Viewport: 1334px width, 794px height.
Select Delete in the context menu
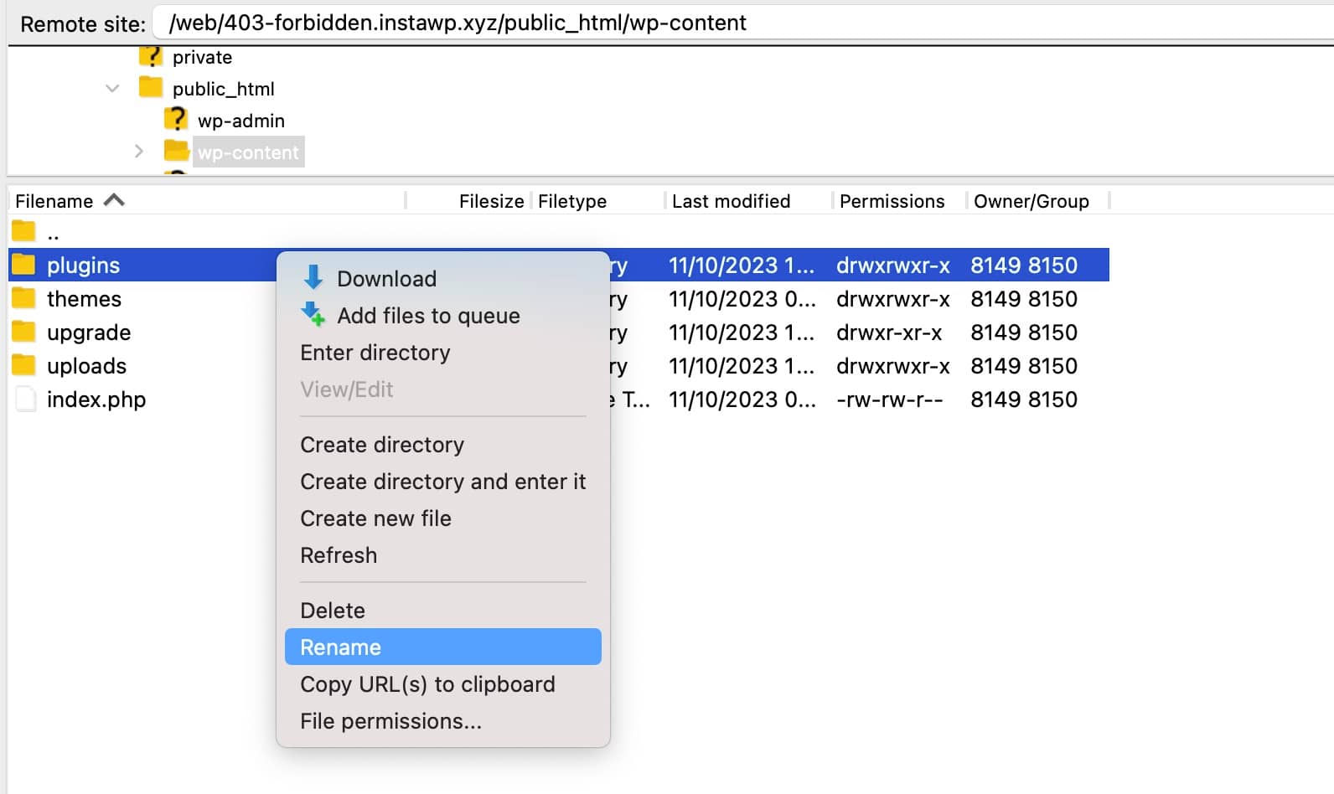point(333,611)
